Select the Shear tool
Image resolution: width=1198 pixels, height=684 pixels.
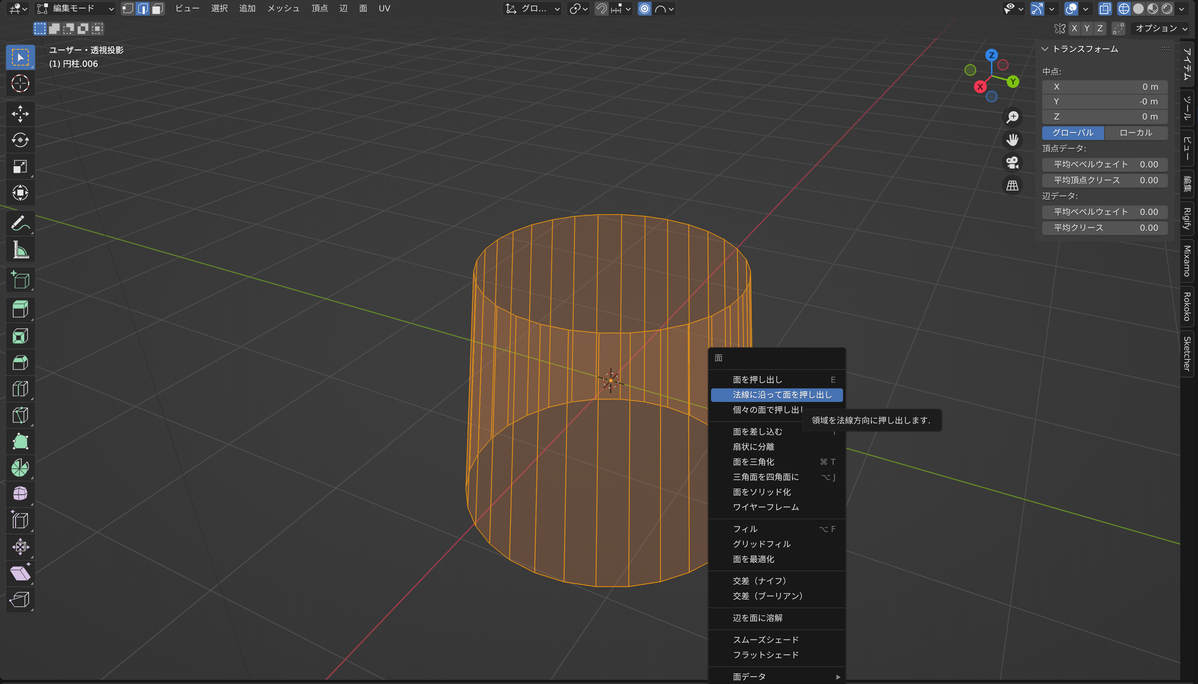pos(20,573)
